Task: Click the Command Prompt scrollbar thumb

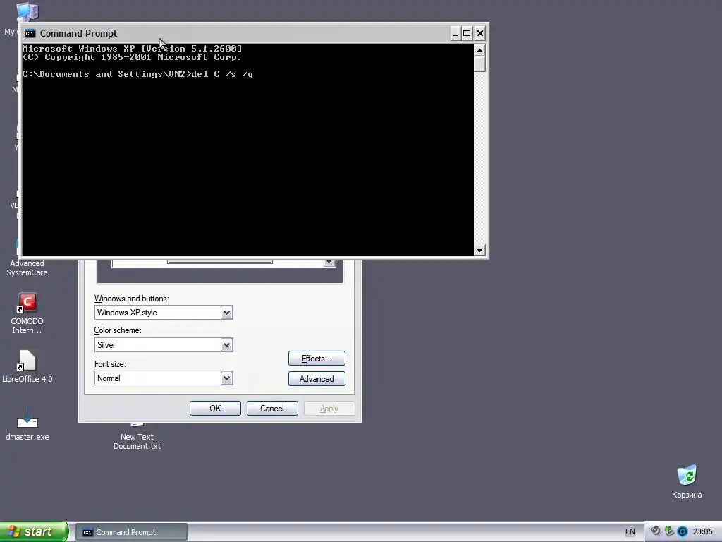Action: click(479, 64)
